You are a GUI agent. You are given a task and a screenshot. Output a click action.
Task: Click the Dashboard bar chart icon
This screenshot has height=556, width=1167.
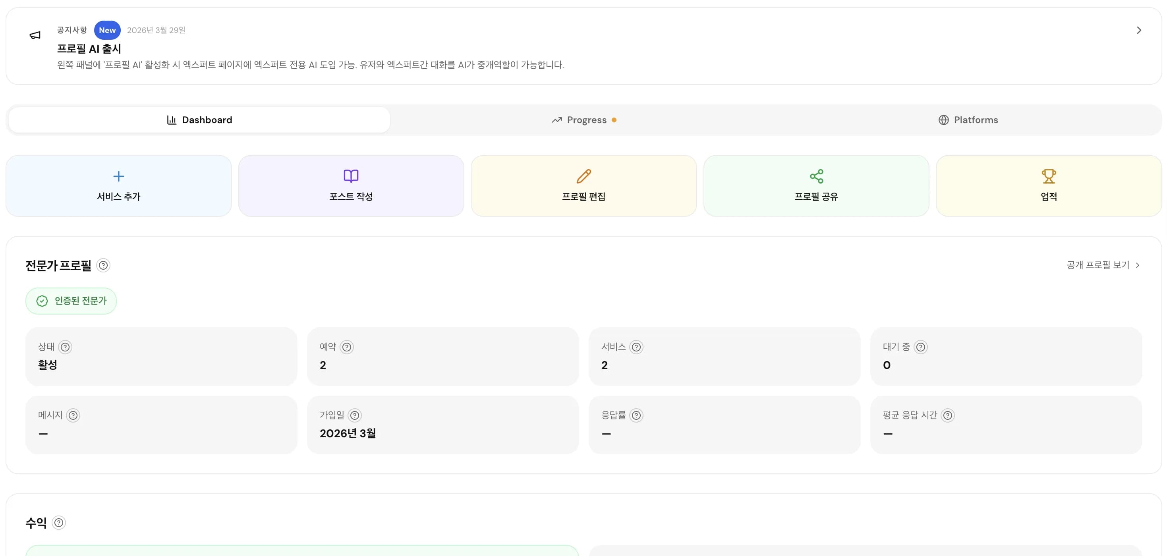[171, 120]
